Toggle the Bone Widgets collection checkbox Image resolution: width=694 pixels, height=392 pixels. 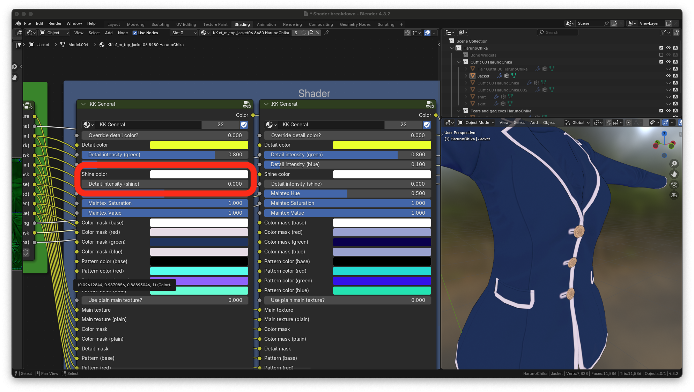[661, 55]
